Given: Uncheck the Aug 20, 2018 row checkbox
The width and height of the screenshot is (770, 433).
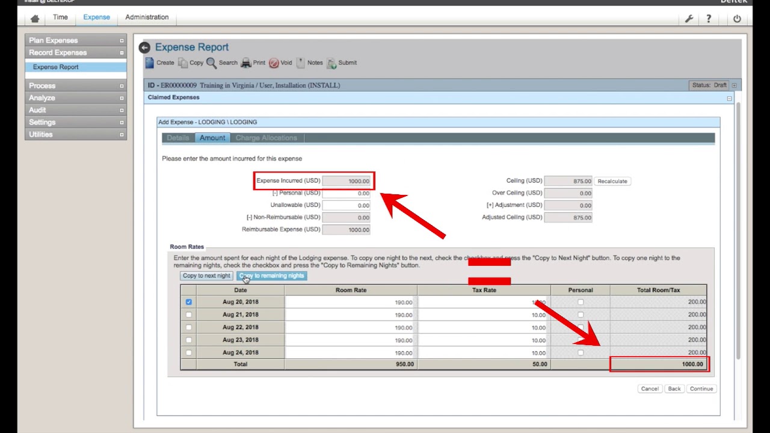Looking at the screenshot, I should (189, 302).
